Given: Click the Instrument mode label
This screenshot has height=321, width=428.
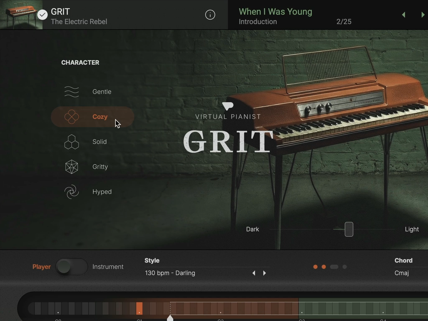Looking at the screenshot, I should point(108,267).
